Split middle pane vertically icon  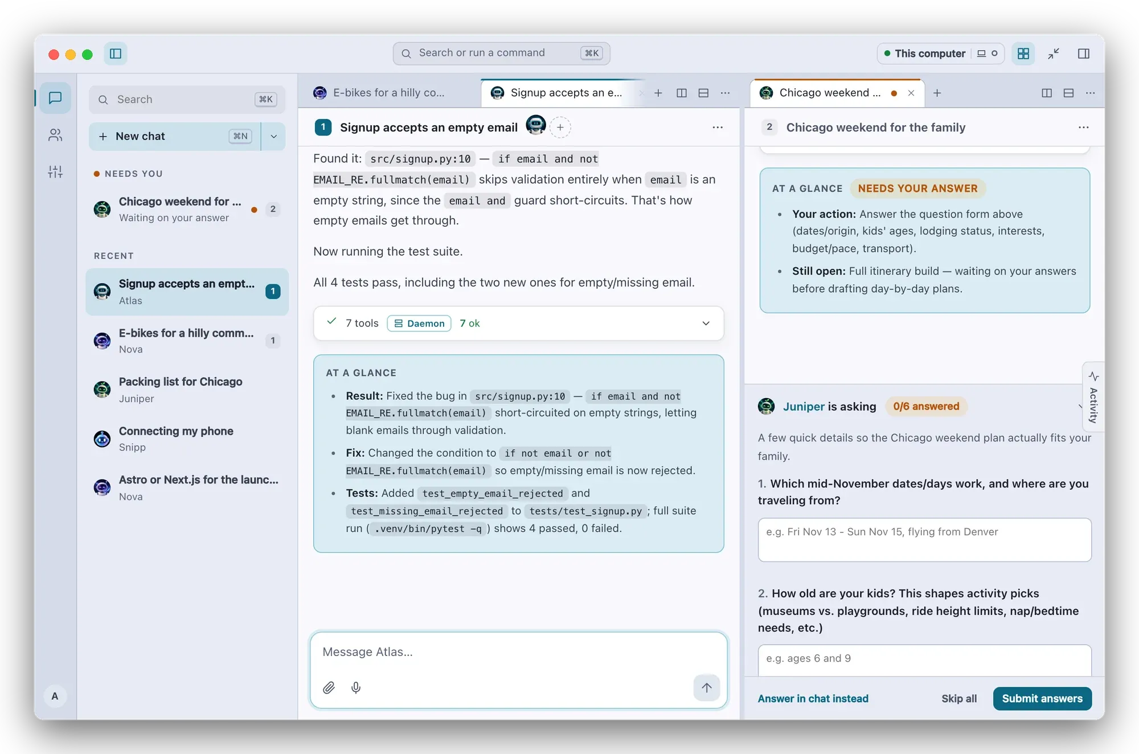[x=682, y=93]
